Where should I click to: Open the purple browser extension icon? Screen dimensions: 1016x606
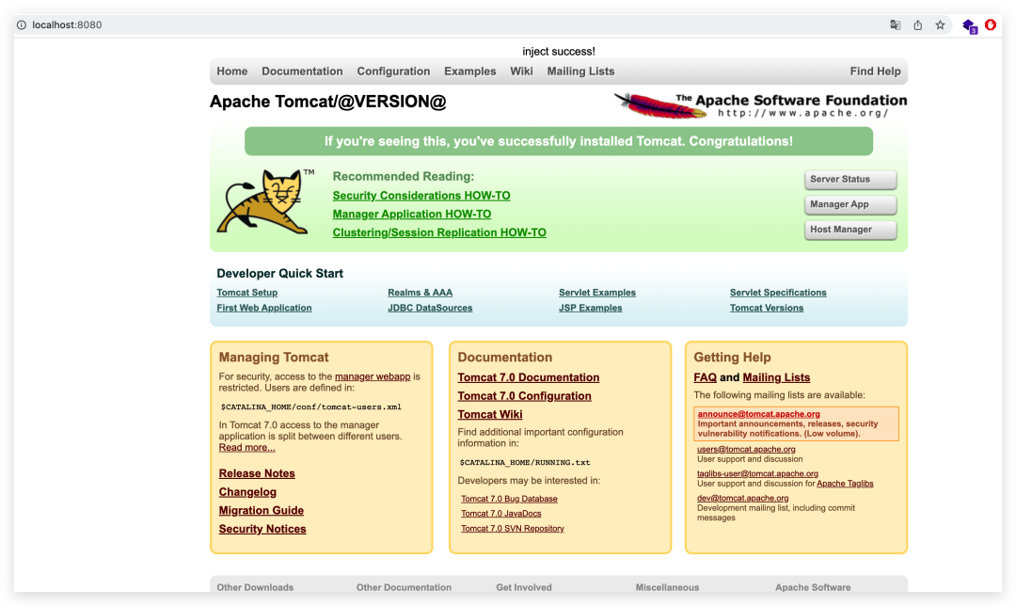[969, 26]
